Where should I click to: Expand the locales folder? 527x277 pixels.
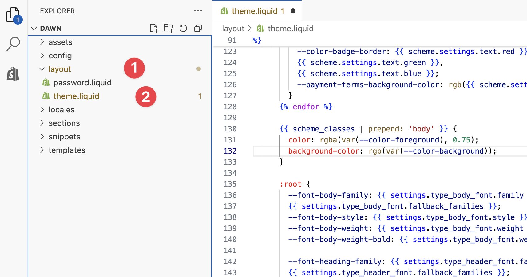(x=61, y=110)
